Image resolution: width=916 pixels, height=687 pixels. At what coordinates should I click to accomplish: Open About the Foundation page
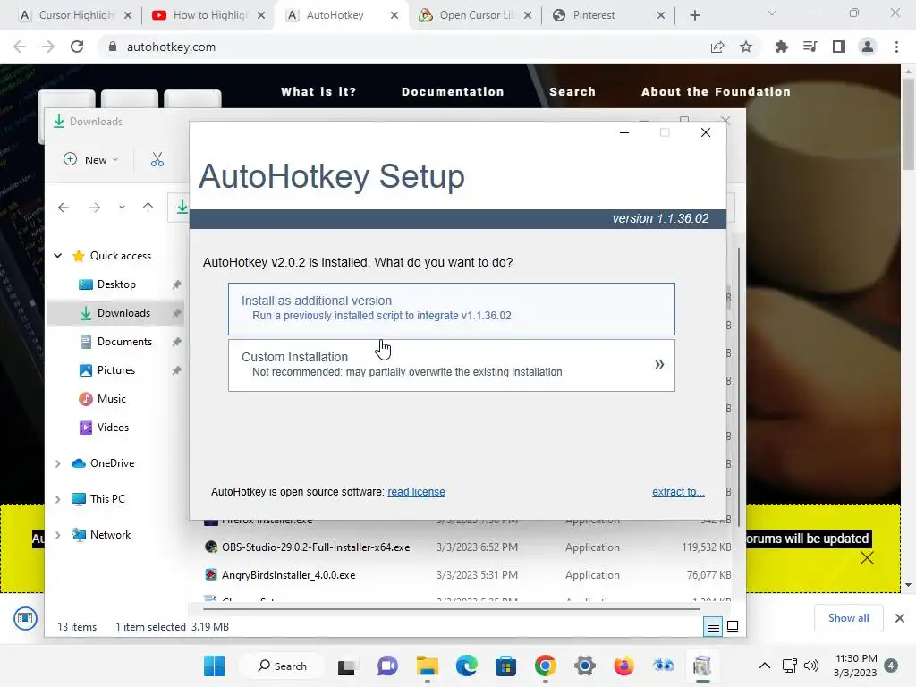tap(716, 92)
